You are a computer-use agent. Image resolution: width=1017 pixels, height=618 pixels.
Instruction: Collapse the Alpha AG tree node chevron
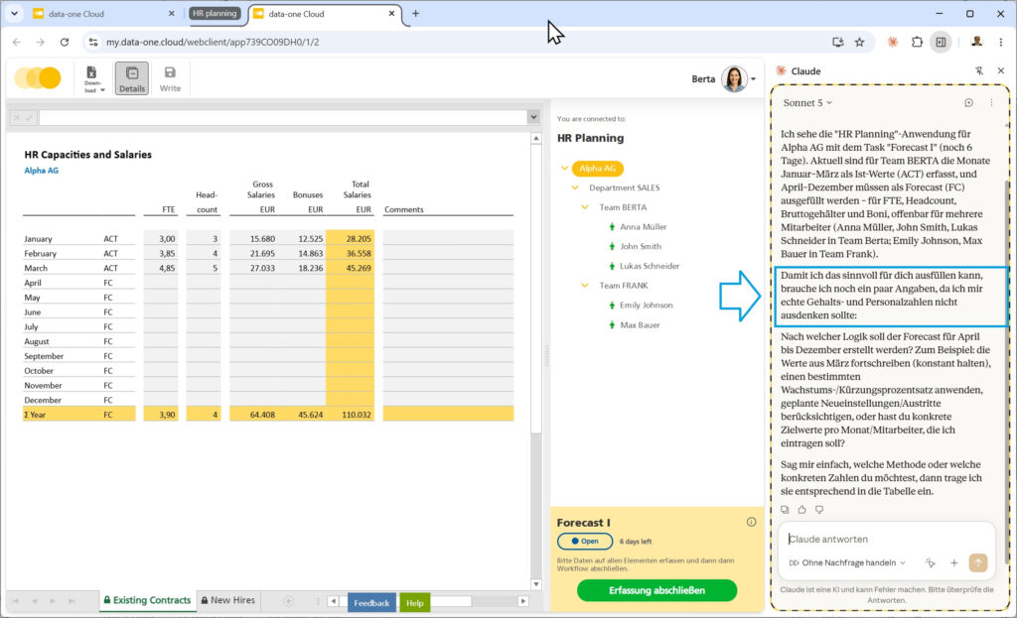[x=564, y=168]
